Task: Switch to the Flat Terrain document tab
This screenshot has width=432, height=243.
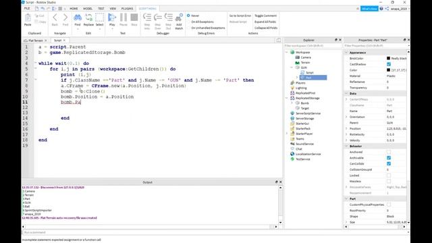Action: coord(36,40)
